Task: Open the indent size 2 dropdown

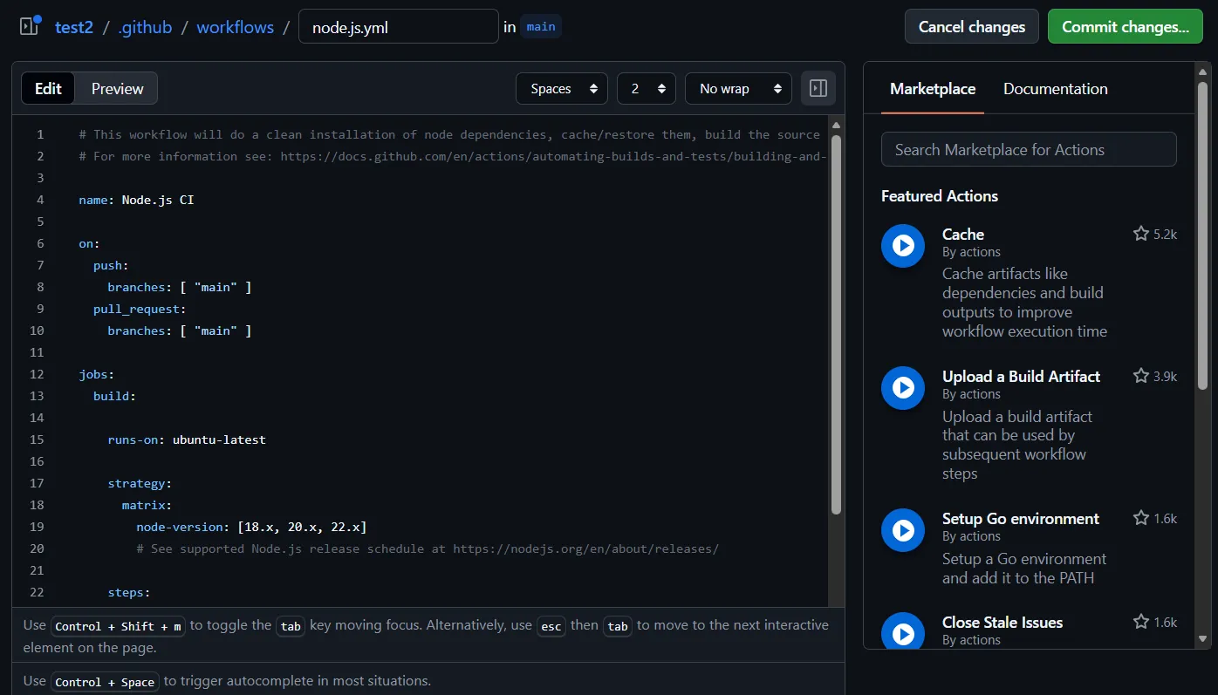Action: [x=646, y=88]
